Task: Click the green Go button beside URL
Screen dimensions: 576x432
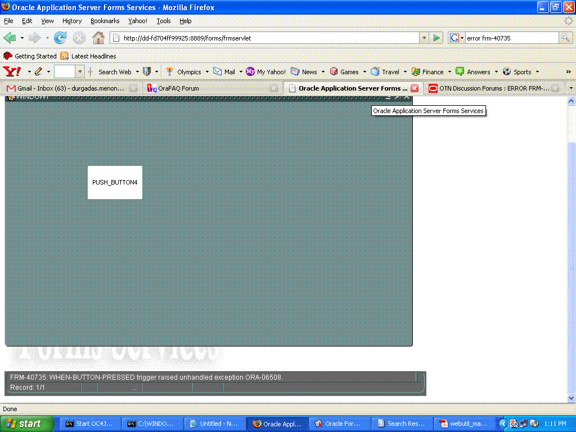Action: point(436,38)
